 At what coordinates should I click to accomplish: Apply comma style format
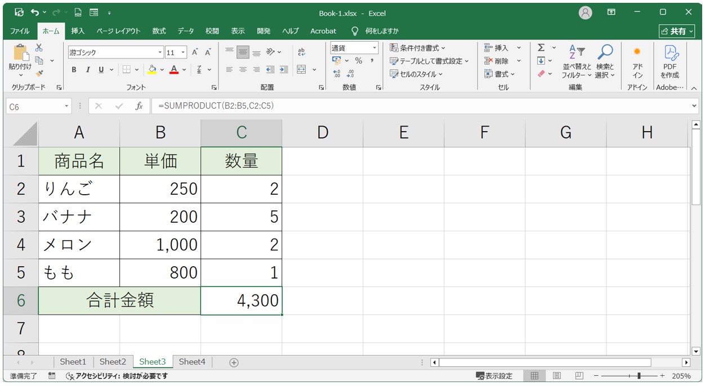(372, 61)
